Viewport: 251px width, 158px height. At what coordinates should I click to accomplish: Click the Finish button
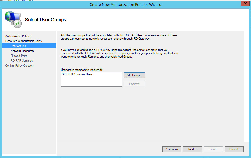tap(213, 149)
